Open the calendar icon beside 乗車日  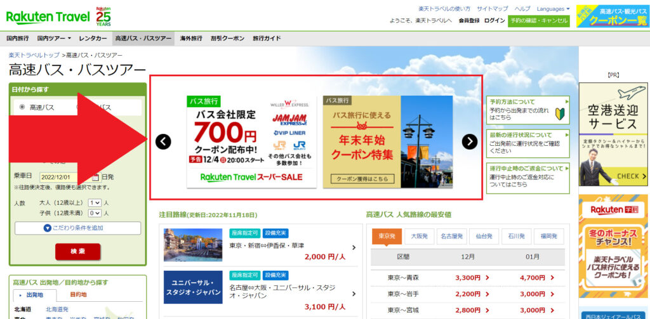pyautogui.click(x=95, y=178)
